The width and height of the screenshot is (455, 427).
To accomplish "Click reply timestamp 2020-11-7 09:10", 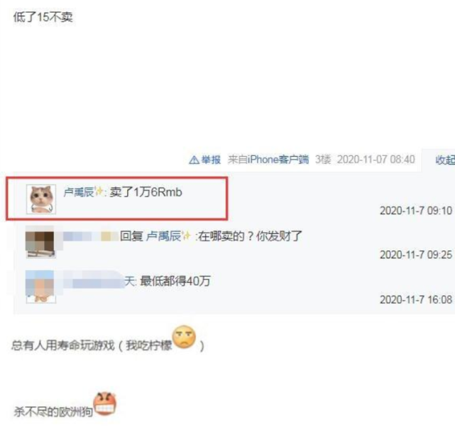I will (416, 211).
